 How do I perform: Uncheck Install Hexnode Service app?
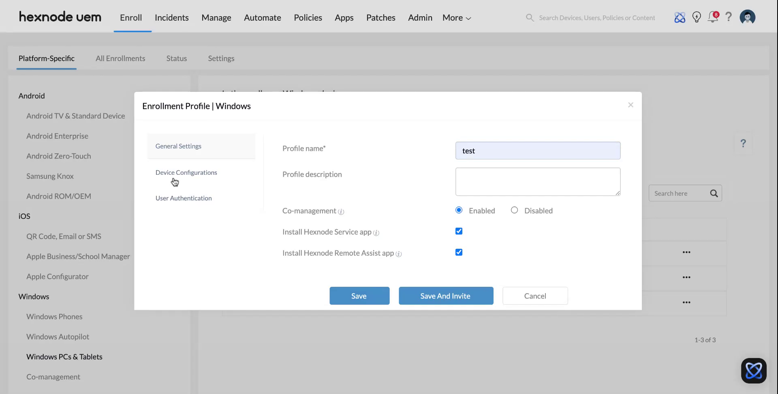click(x=459, y=231)
